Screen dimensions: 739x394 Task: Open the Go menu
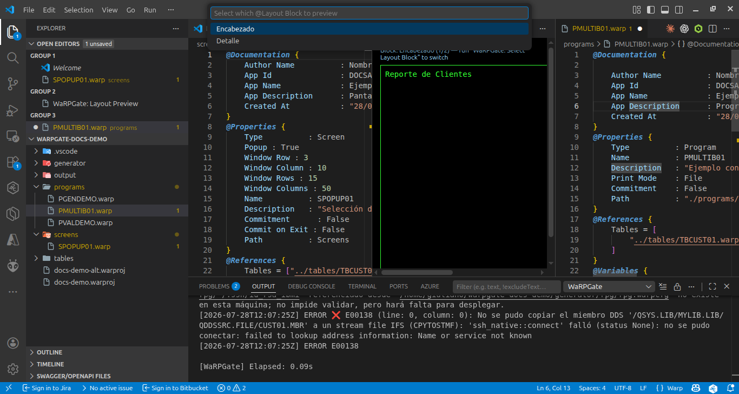[131, 10]
